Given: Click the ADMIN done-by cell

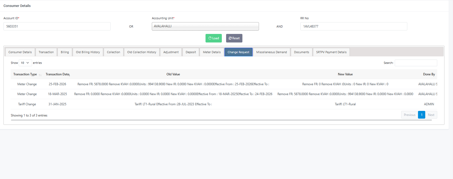Looking at the screenshot, I should (x=429, y=104).
